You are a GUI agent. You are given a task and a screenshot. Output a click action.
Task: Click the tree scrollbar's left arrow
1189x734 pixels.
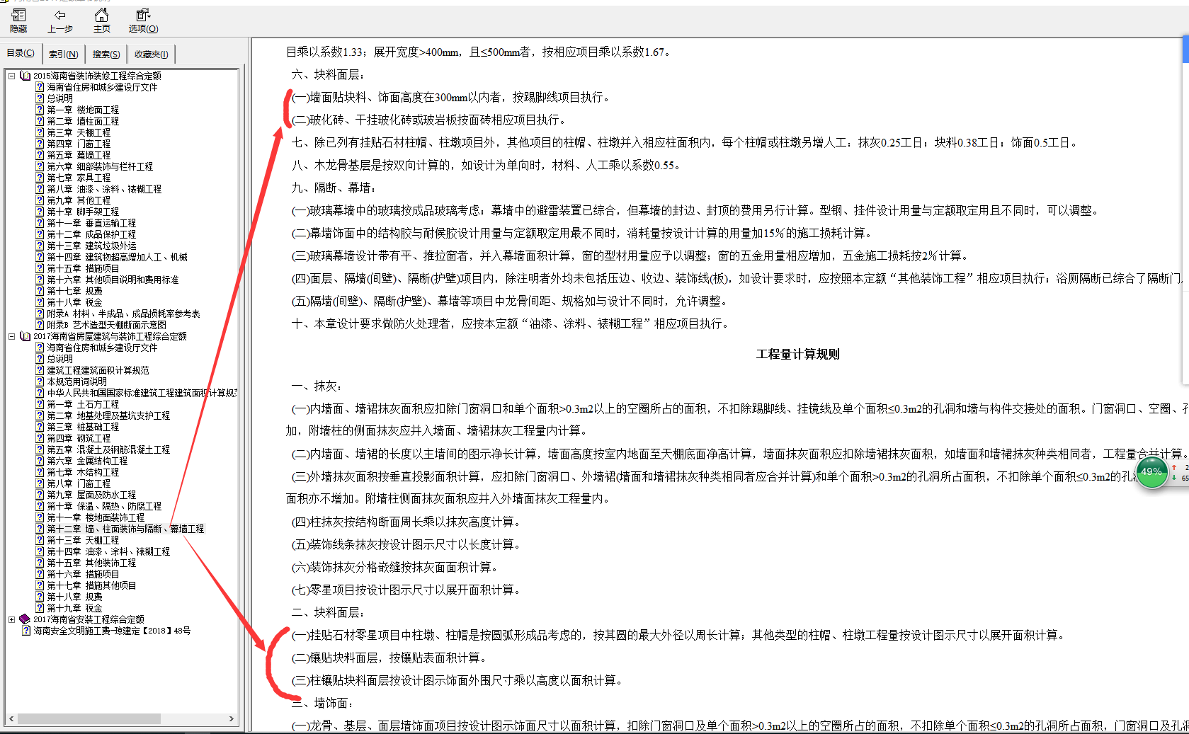(x=11, y=718)
